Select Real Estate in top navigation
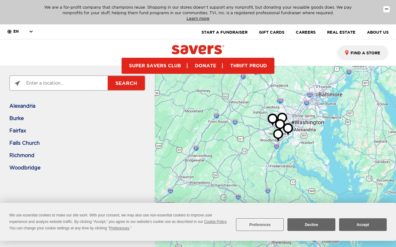This screenshot has height=247, width=396. [341, 32]
